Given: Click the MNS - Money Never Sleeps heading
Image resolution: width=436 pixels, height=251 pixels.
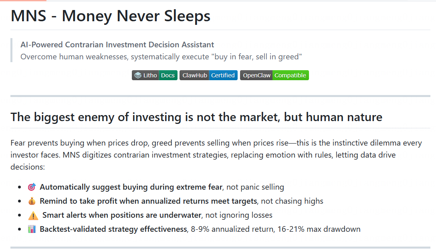Looking at the screenshot, I should tap(110, 16).
